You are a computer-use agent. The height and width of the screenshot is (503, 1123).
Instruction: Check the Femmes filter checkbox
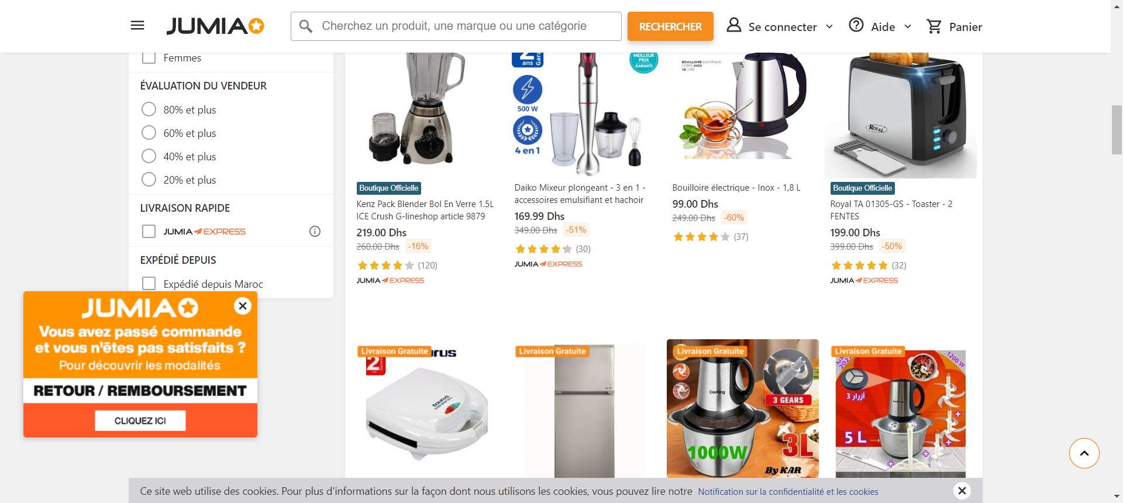149,57
